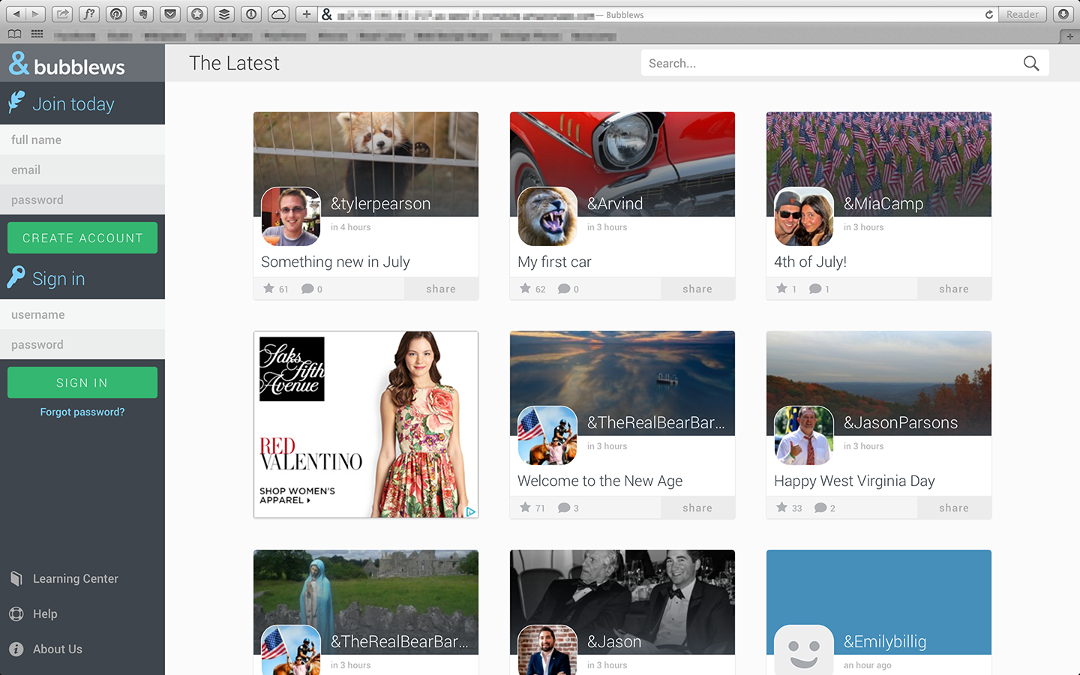Save the page with the Pocket icon
The width and height of the screenshot is (1080, 675).
click(x=170, y=14)
